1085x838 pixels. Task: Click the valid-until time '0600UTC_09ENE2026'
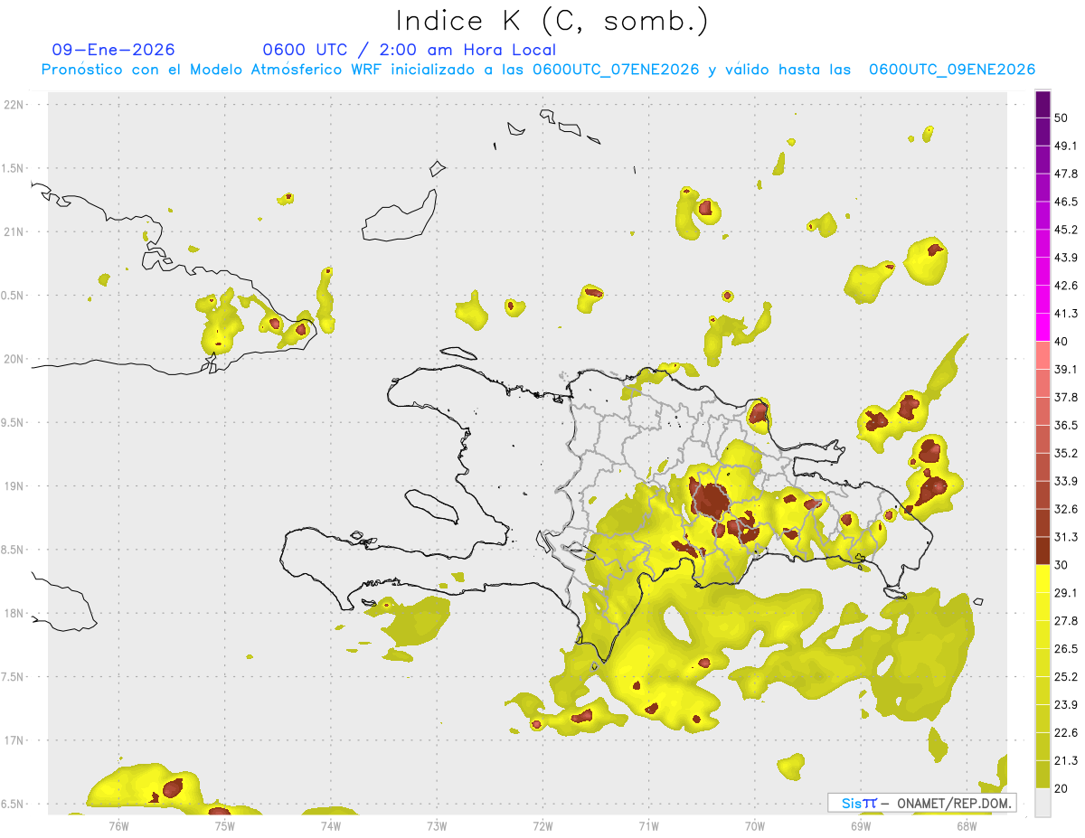point(952,70)
